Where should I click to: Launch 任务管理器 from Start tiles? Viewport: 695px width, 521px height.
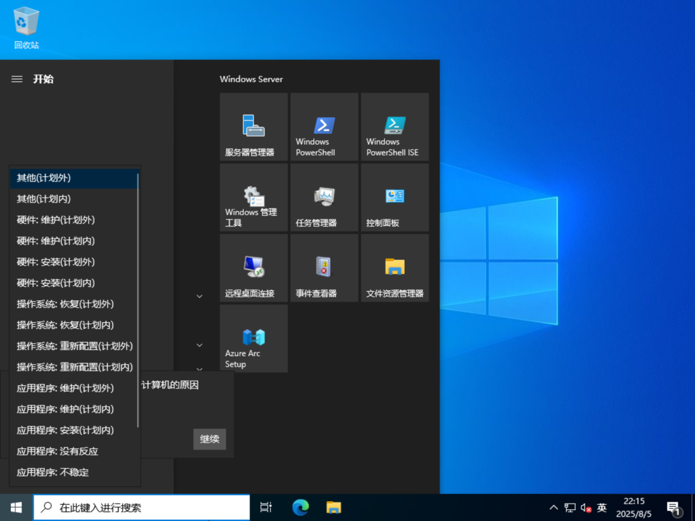tap(324, 197)
